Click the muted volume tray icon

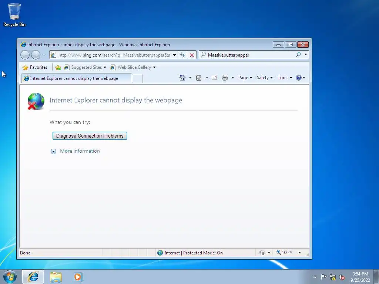coord(342,277)
